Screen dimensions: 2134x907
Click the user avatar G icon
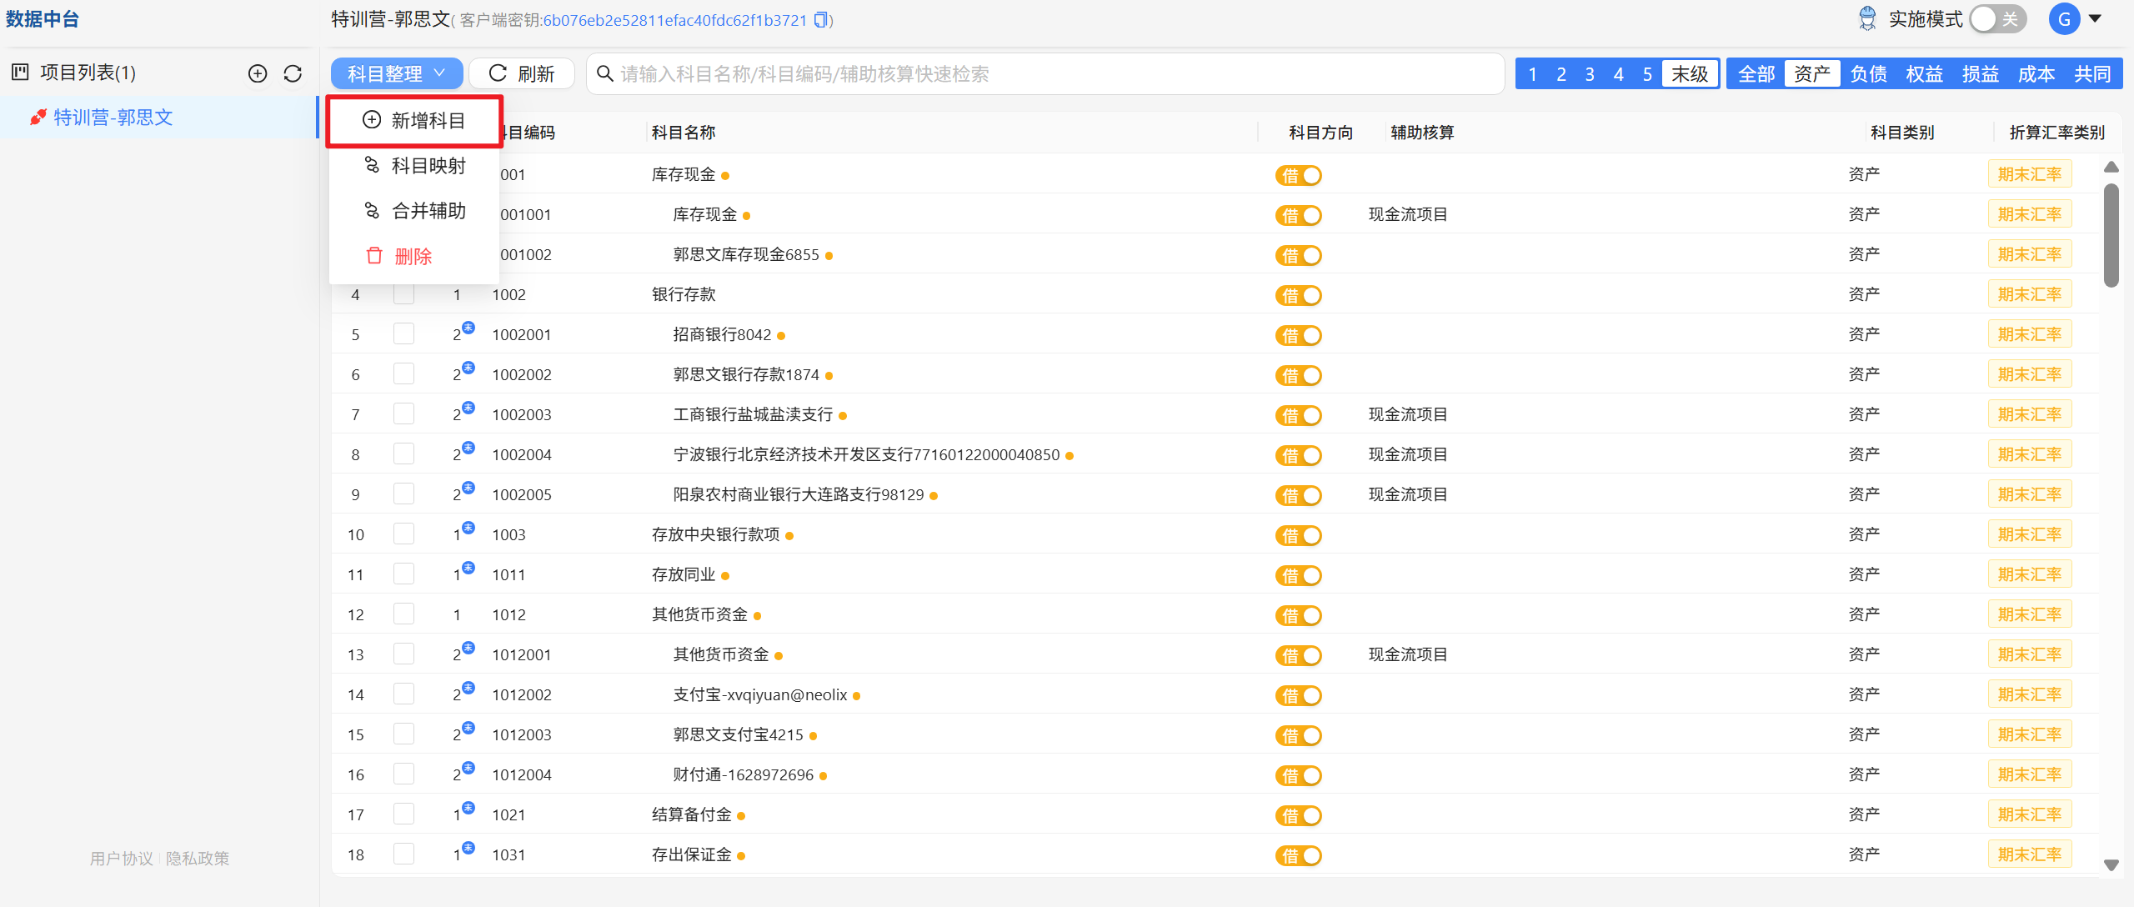click(2064, 19)
